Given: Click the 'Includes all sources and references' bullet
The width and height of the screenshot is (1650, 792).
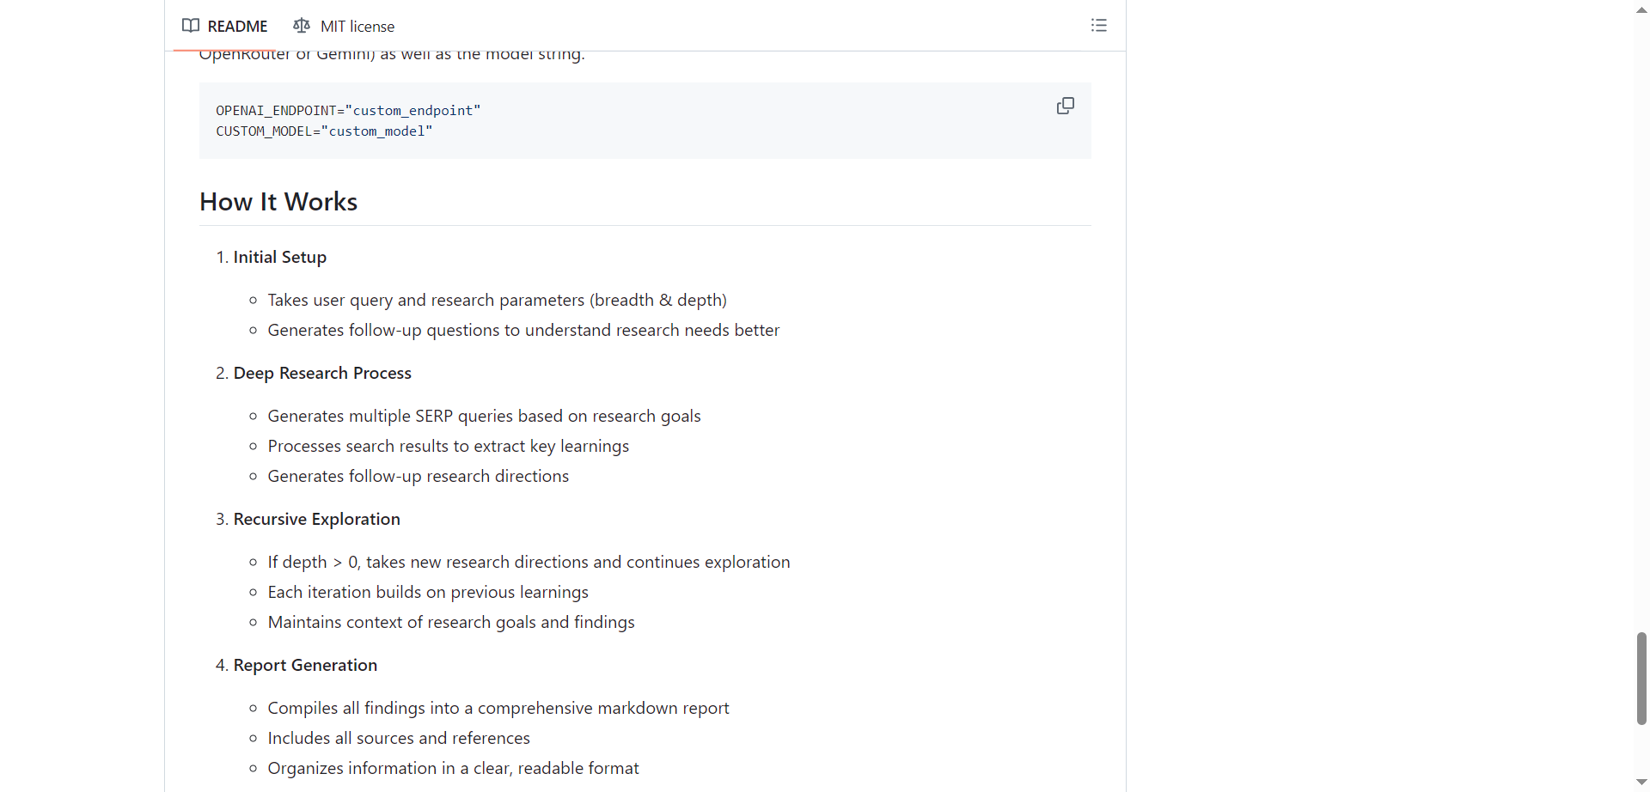Looking at the screenshot, I should coord(399,738).
